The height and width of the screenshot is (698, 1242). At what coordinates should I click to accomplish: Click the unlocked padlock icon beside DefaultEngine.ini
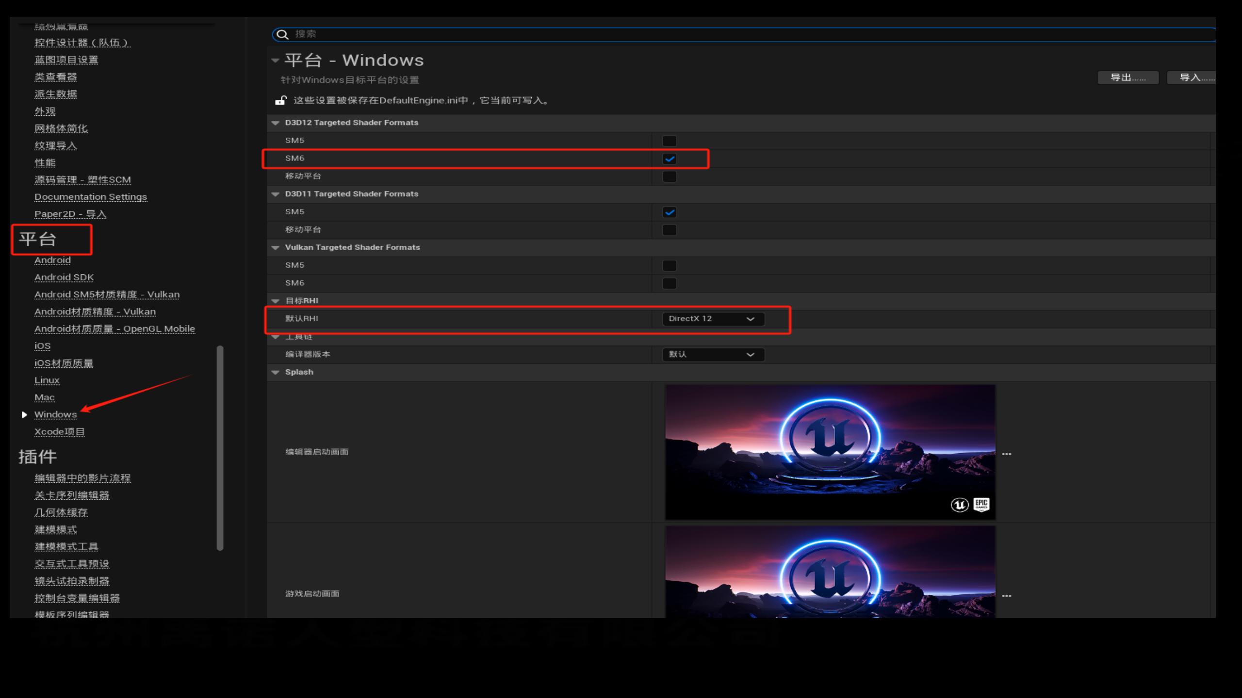tap(280, 100)
